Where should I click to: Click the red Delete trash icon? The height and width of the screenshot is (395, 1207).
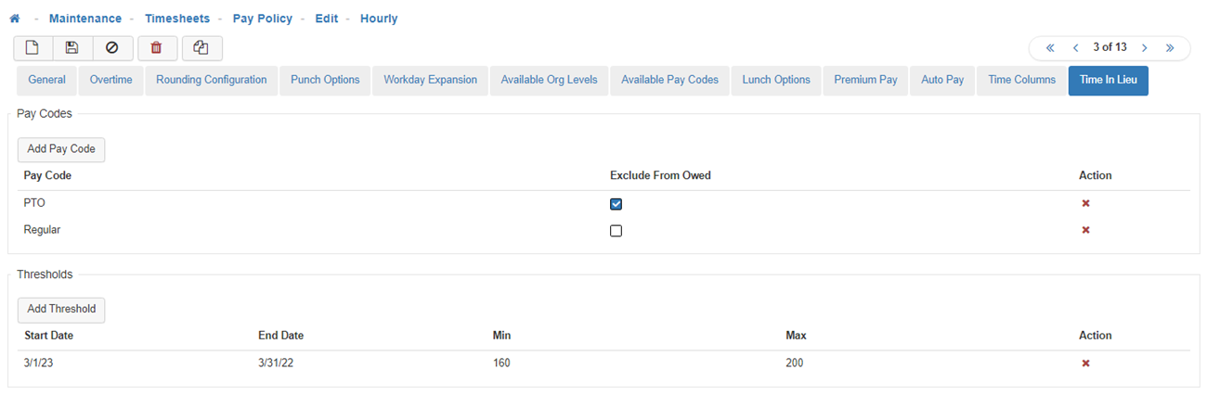pyautogui.click(x=157, y=48)
